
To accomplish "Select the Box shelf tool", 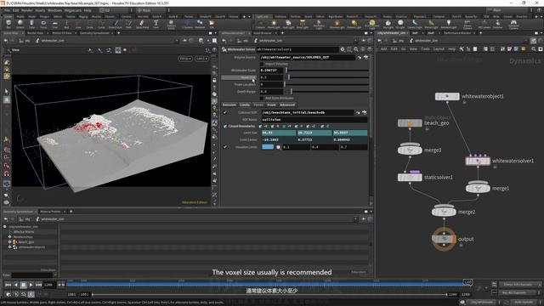I will (8, 24).
